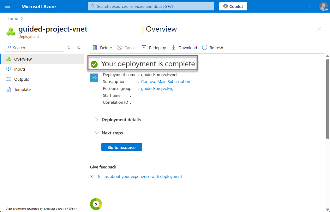Open the Contoso Main Subscription link
This screenshot has height=212, width=330.
point(165,82)
